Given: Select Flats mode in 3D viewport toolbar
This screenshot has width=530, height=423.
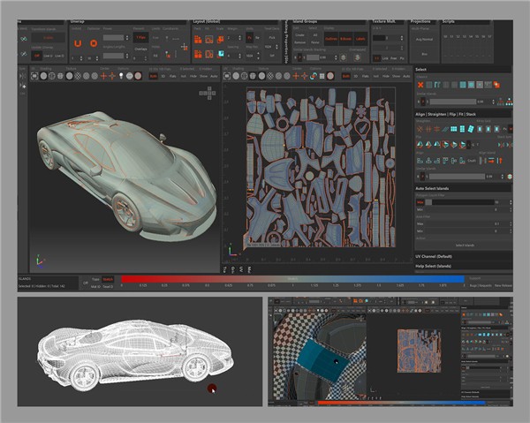Looking at the screenshot, I should pos(173,76).
